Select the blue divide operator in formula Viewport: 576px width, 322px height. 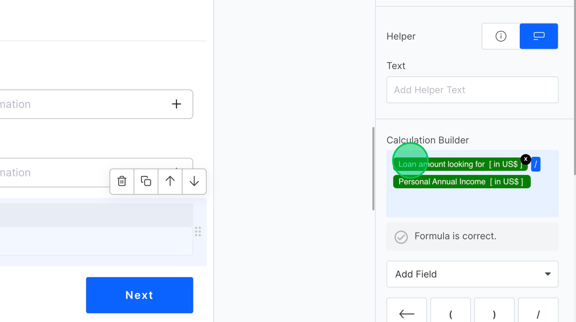pos(535,165)
